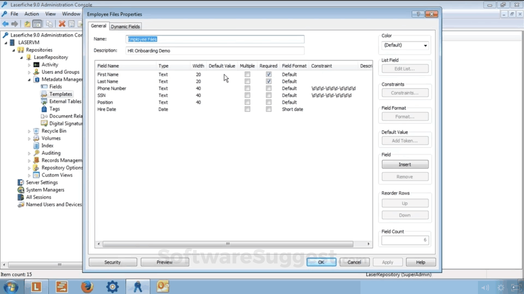
Task: Click the Insert field button
Action: click(x=405, y=164)
